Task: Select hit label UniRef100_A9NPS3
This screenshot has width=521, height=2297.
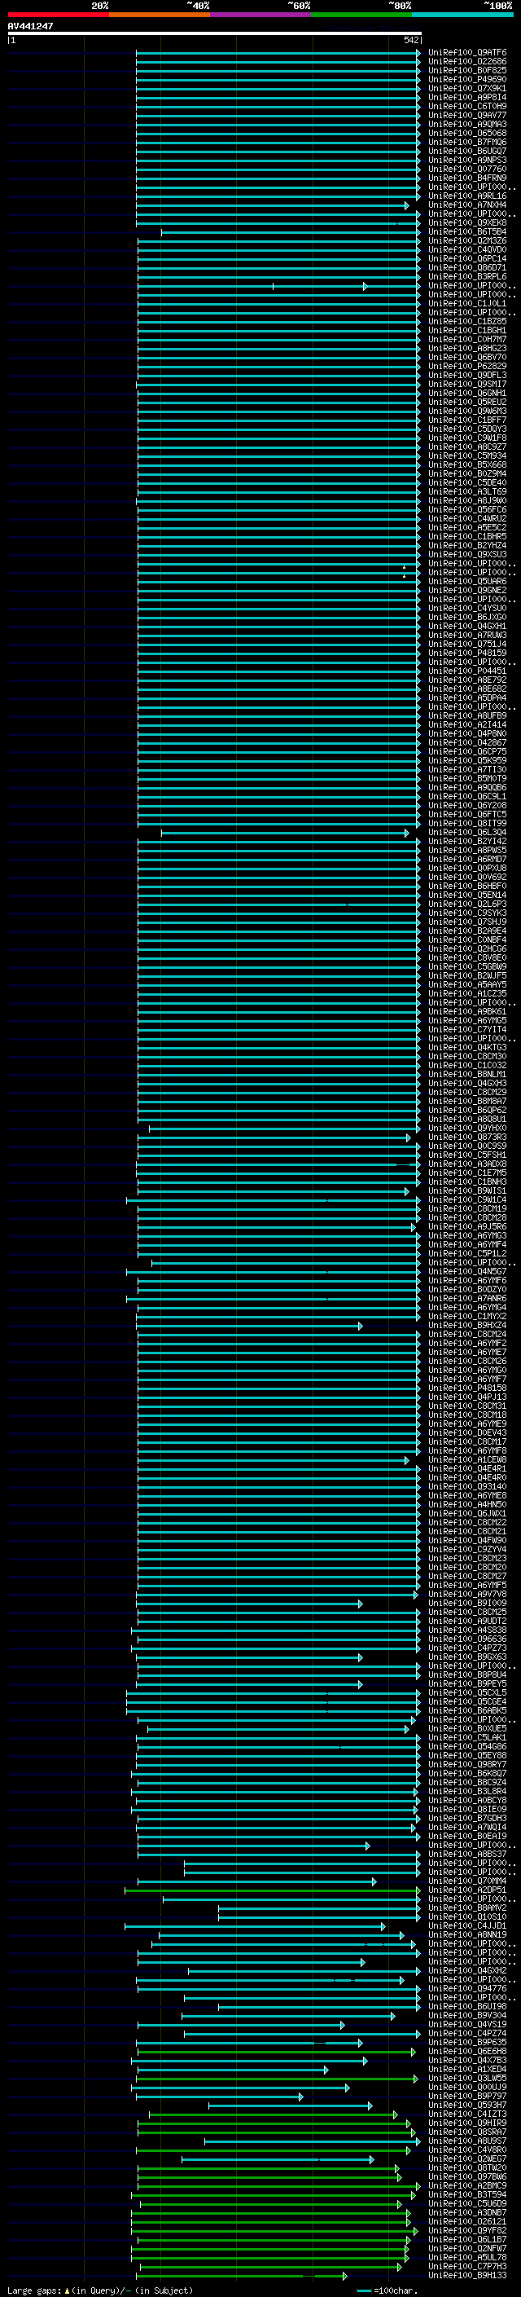Action: click(x=467, y=160)
